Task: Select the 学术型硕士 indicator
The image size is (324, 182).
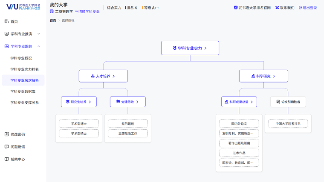Action: coord(79,134)
